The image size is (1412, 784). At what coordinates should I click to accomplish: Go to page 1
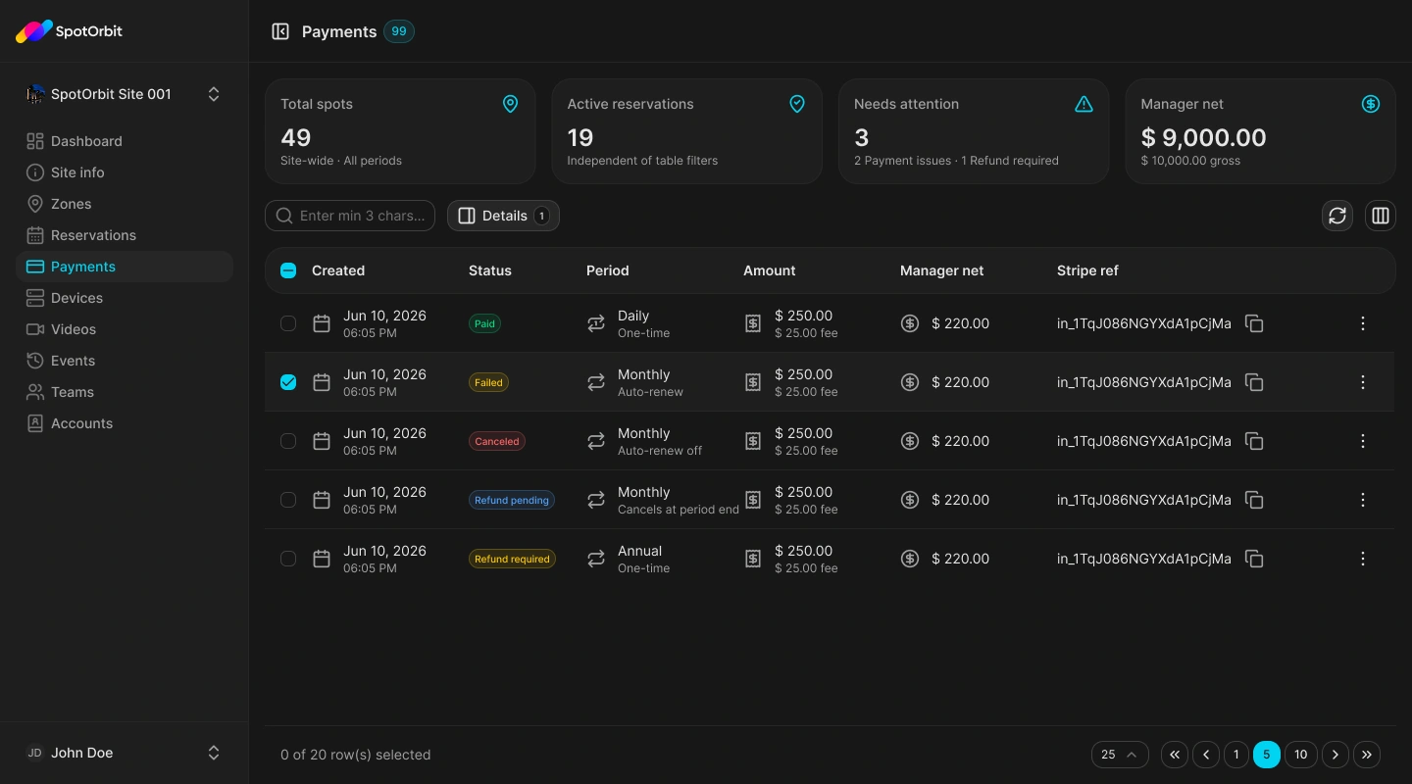pyautogui.click(x=1236, y=755)
